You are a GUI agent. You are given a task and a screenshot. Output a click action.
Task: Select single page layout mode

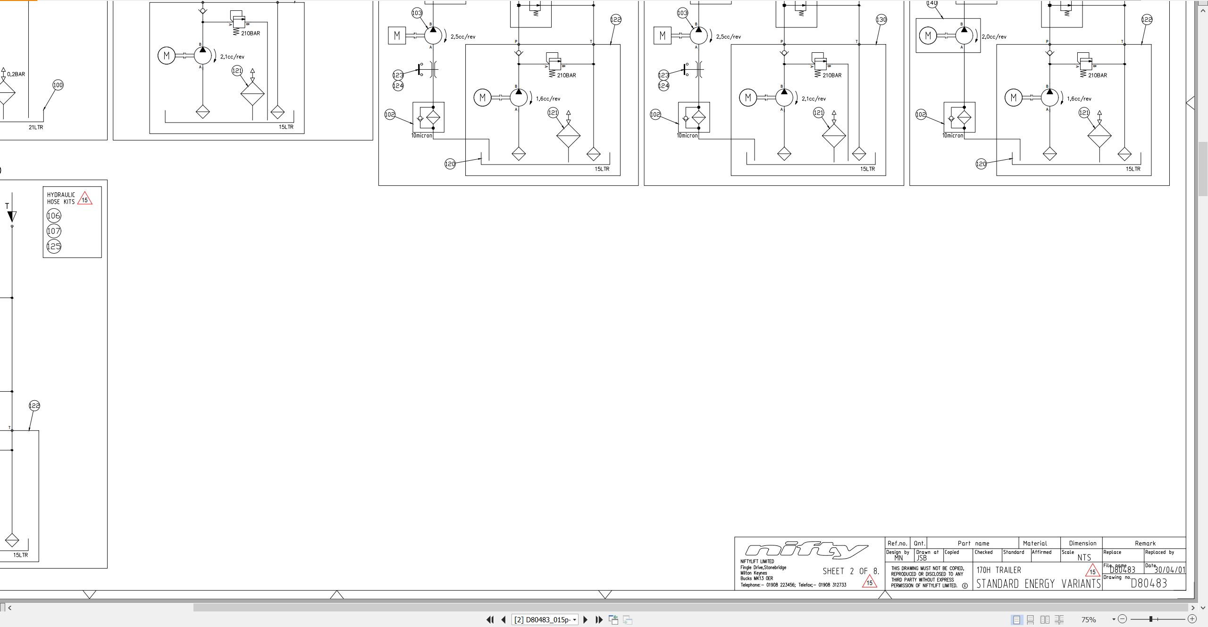1016,619
